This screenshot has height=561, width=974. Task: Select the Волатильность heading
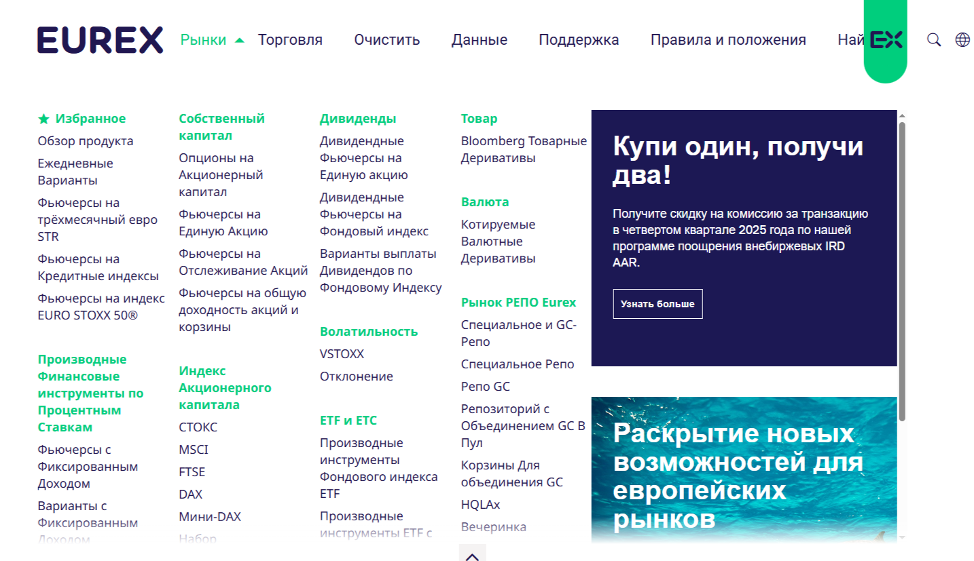[369, 332]
